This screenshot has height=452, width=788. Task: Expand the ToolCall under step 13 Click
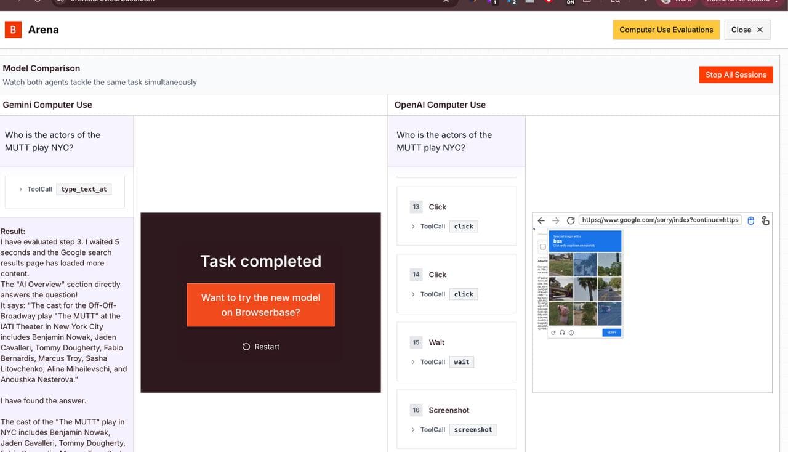click(x=413, y=227)
